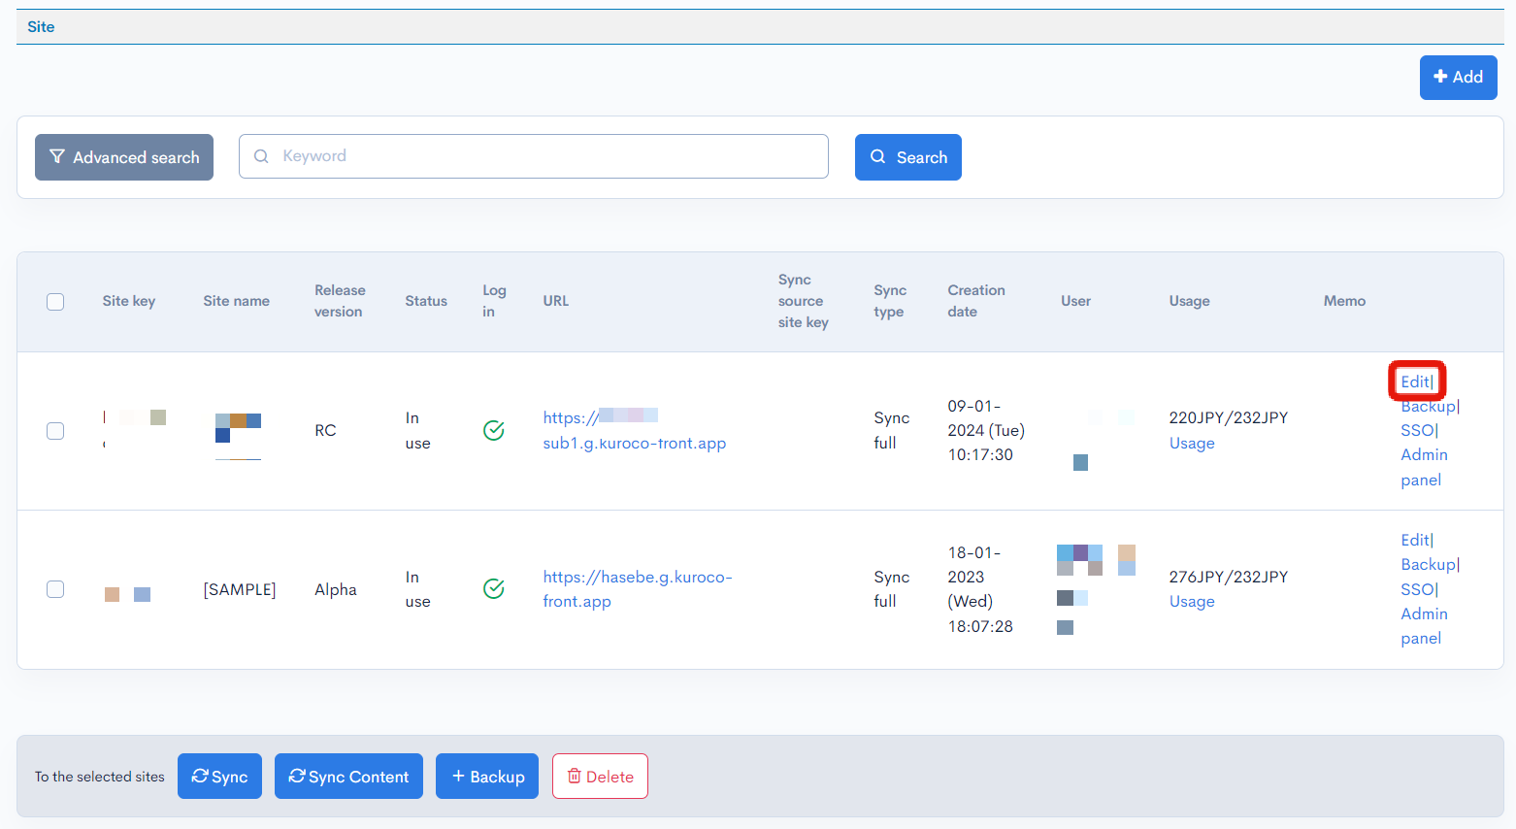Open the hasebe.g.kuroco-front.app URL link
This screenshot has width=1516, height=829.
coord(638,589)
